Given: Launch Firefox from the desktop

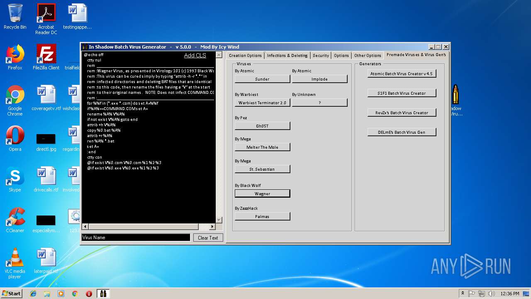Looking at the screenshot, I should point(15,57).
